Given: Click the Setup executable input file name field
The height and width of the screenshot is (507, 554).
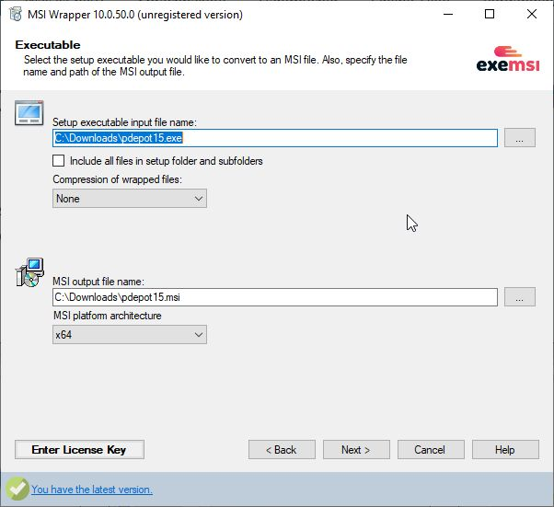Looking at the screenshot, I should point(275,138).
